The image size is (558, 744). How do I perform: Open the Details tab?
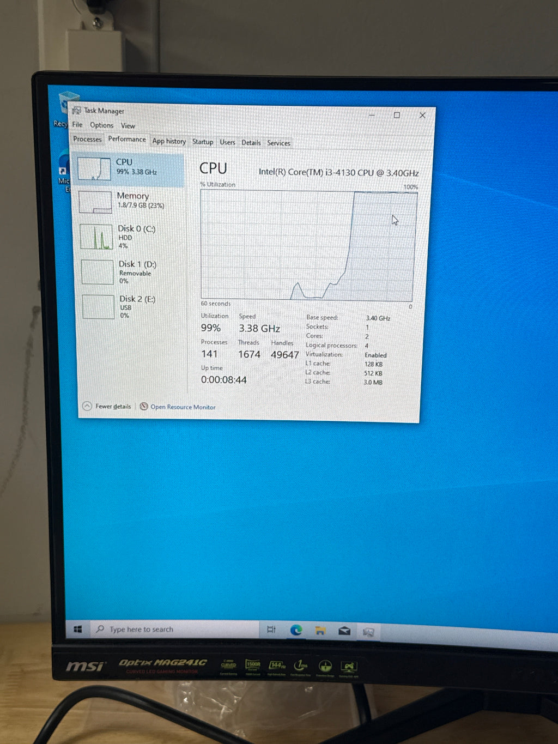(251, 143)
